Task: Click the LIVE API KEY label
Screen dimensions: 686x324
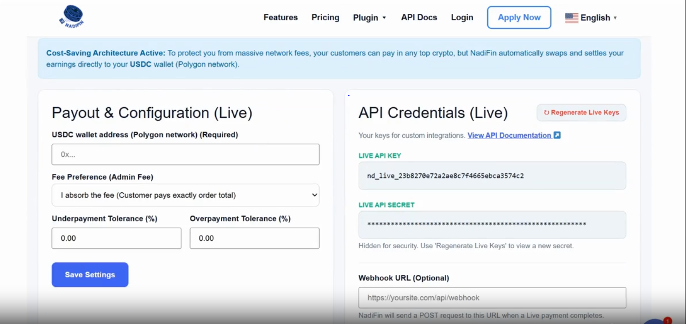Action: point(380,156)
